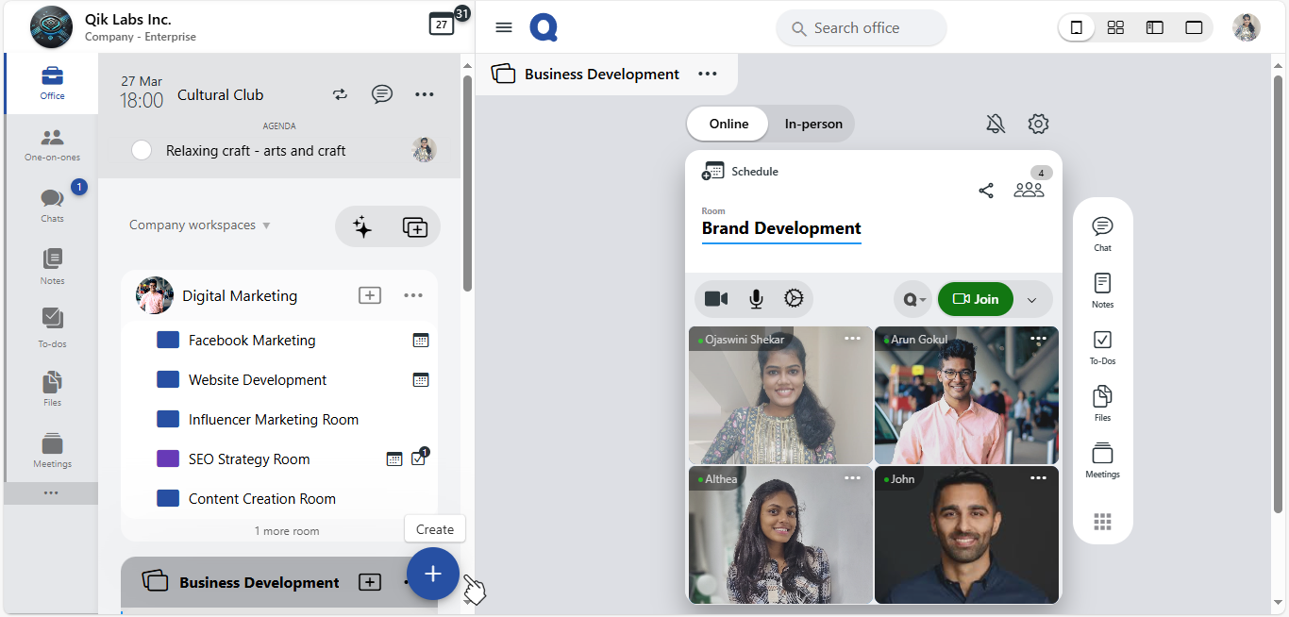Open the dropdown arrow next to Join
Screen dimensions: 1289x617
[x=1031, y=300]
